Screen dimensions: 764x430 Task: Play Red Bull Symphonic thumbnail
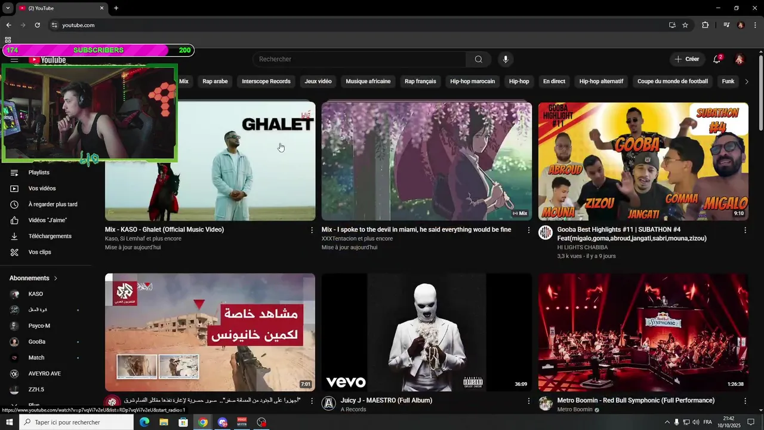[643, 332]
